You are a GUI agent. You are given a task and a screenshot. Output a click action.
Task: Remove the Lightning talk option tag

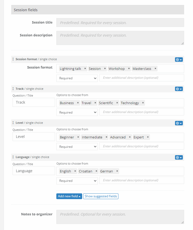[x=85, y=69]
